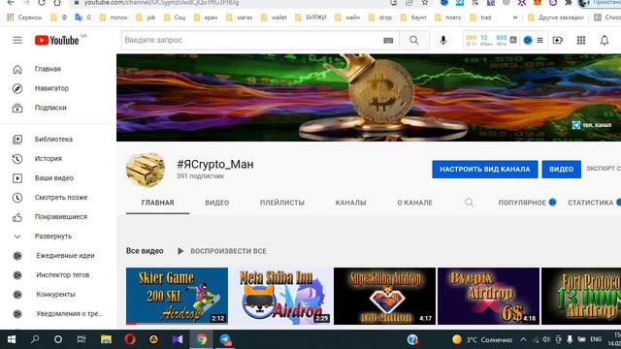Open the SuperShiba Airdrop video

[x=384, y=296]
